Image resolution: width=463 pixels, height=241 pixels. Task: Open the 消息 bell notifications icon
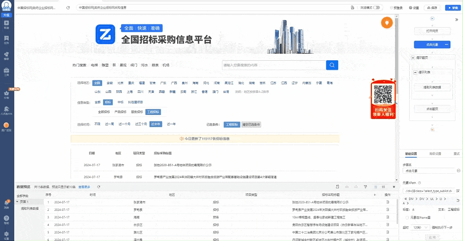click(x=7, y=204)
